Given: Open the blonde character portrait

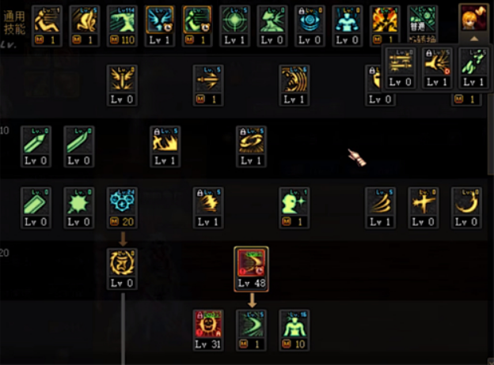Looking at the screenshot, I should click(x=473, y=18).
